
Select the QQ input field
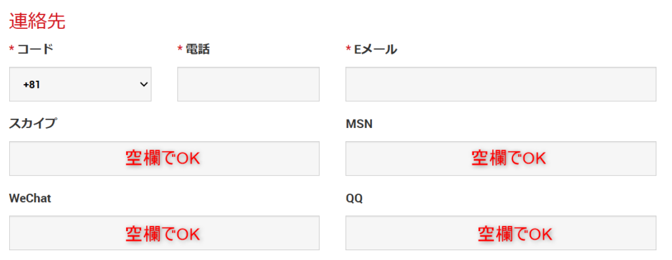click(501, 232)
